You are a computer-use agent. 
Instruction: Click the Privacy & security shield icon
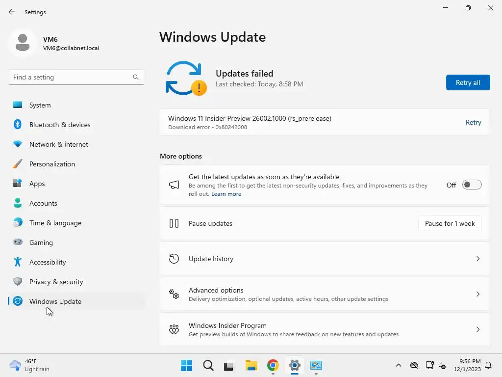coord(18,281)
